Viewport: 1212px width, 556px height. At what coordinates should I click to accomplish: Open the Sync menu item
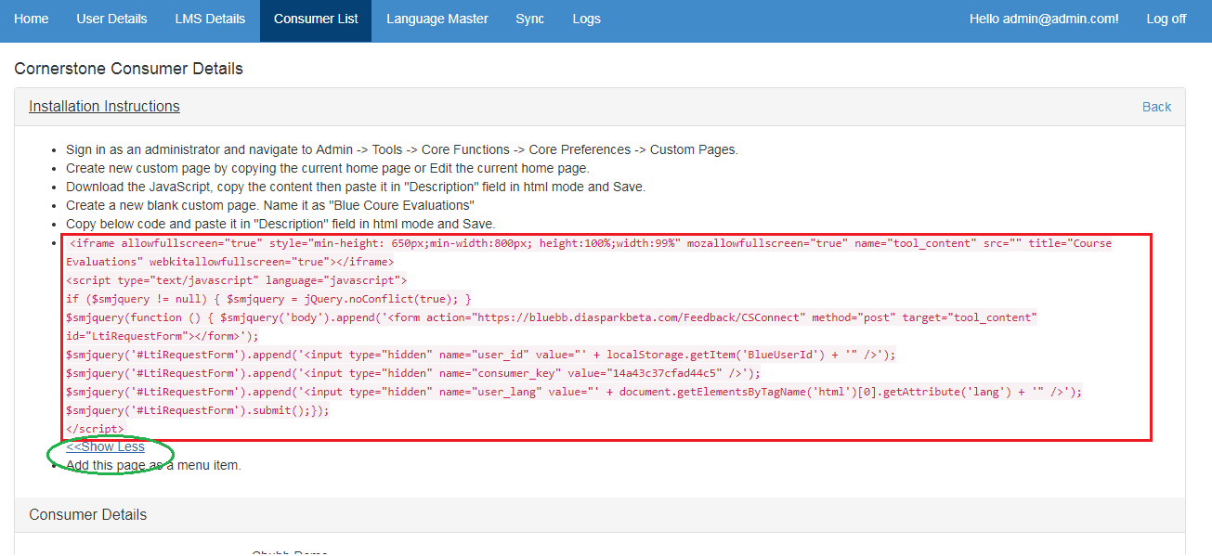coord(530,19)
